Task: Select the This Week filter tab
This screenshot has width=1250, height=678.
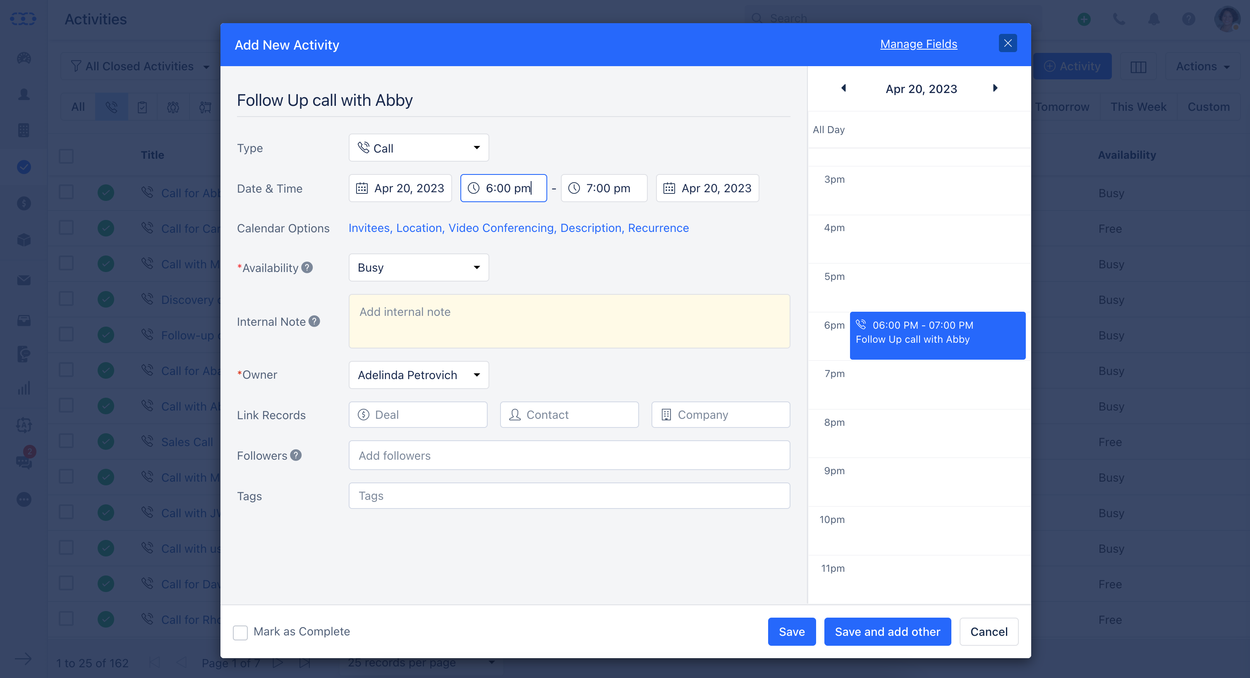Action: point(1138,107)
